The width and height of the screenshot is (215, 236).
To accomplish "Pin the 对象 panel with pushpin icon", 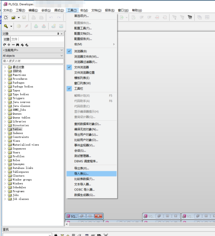I will click(58, 34).
